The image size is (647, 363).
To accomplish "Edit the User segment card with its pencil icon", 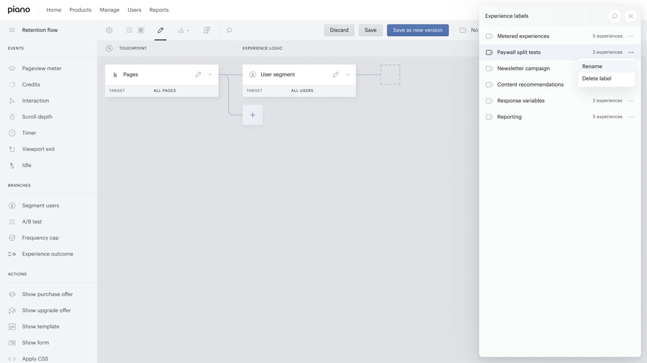I will click(335, 74).
